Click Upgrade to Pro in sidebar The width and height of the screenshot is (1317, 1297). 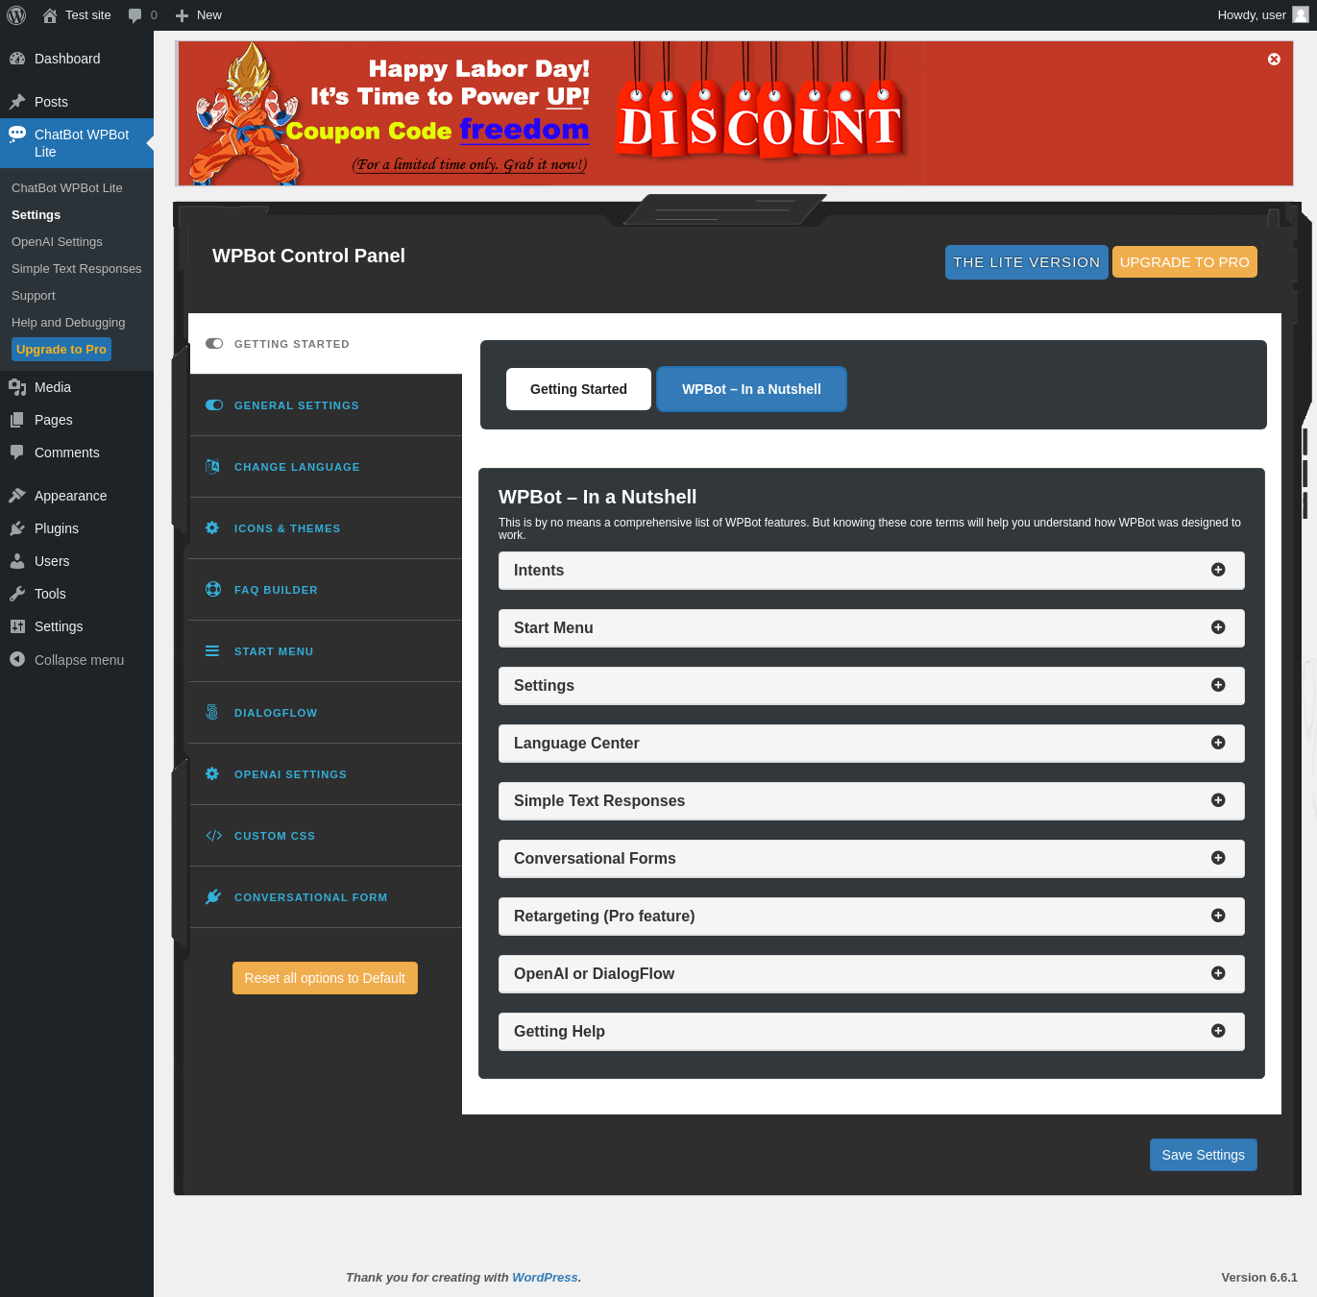click(61, 350)
